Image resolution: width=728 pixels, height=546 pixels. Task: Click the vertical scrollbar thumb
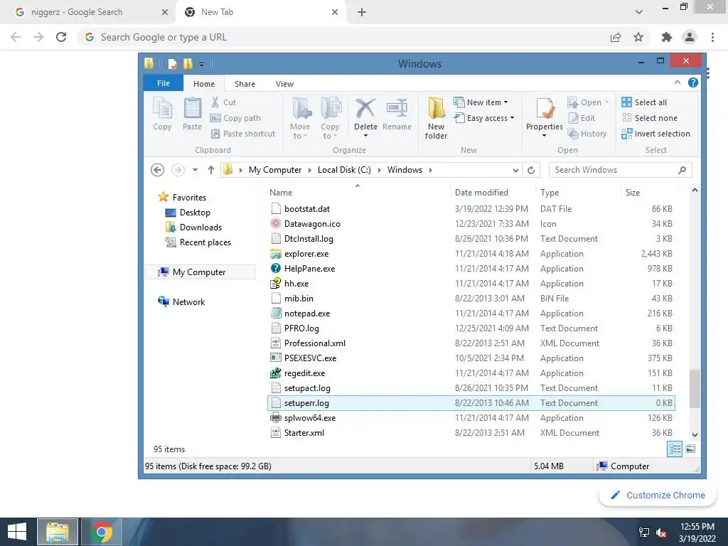click(694, 389)
